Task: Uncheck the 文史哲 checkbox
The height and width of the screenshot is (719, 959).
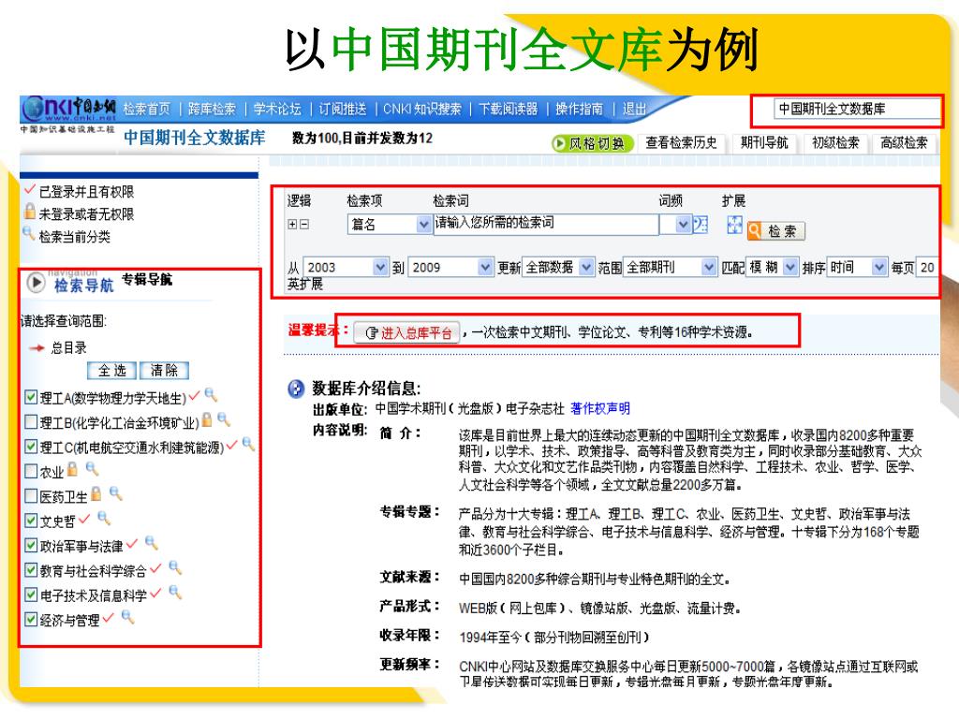Action: tap(31, 521)
